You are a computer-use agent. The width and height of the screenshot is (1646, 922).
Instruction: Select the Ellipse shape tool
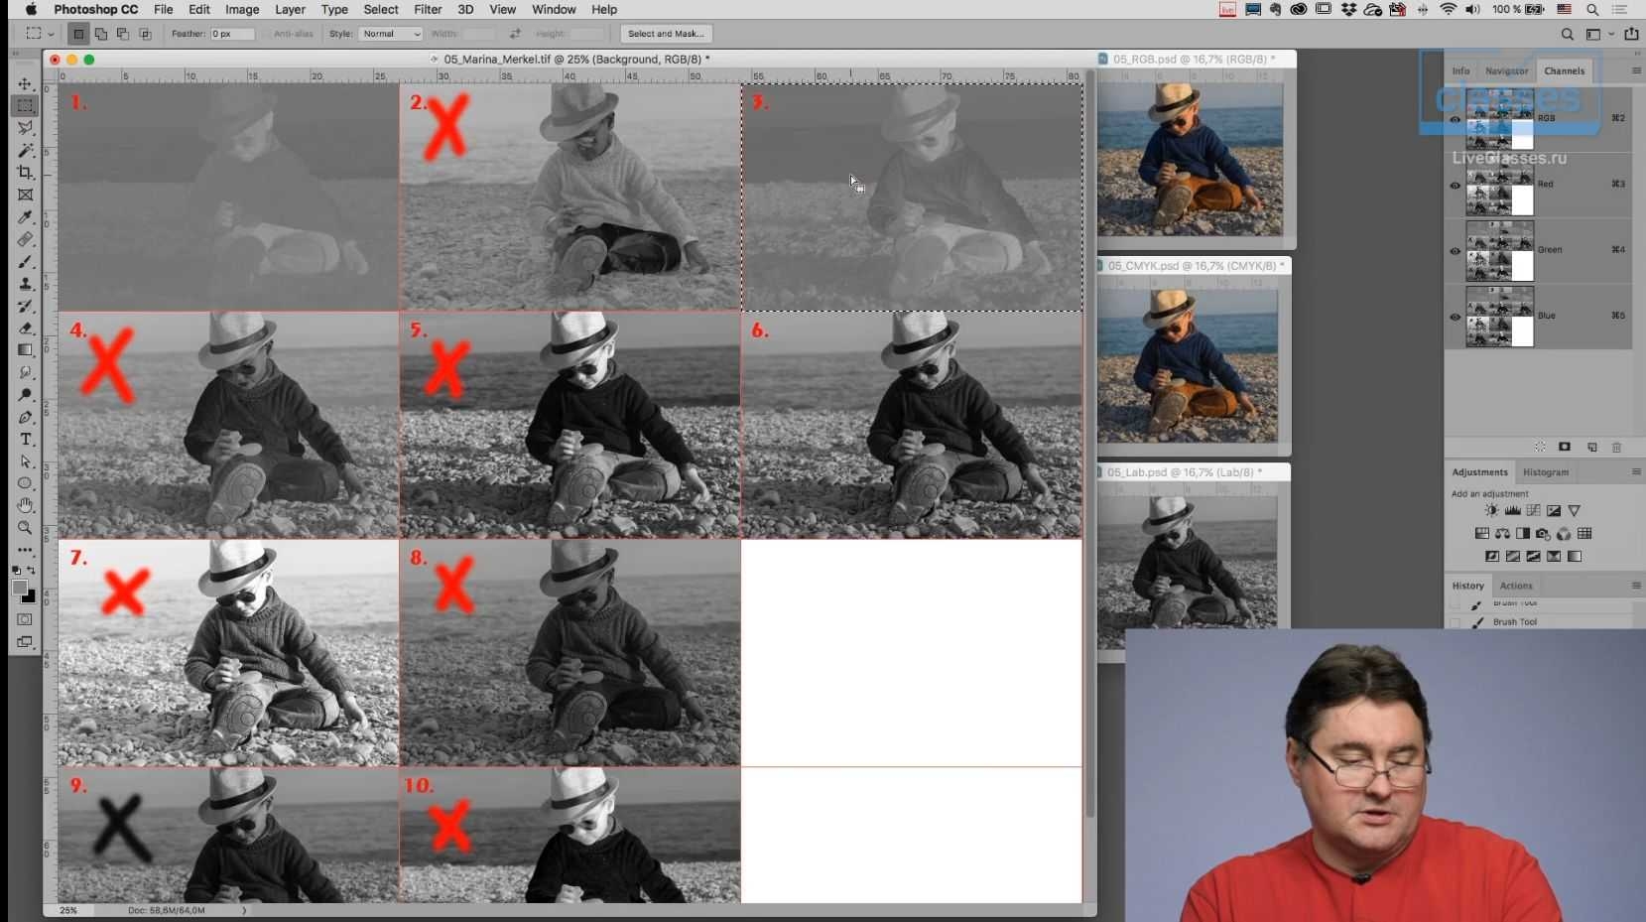(x=26, y=483)
